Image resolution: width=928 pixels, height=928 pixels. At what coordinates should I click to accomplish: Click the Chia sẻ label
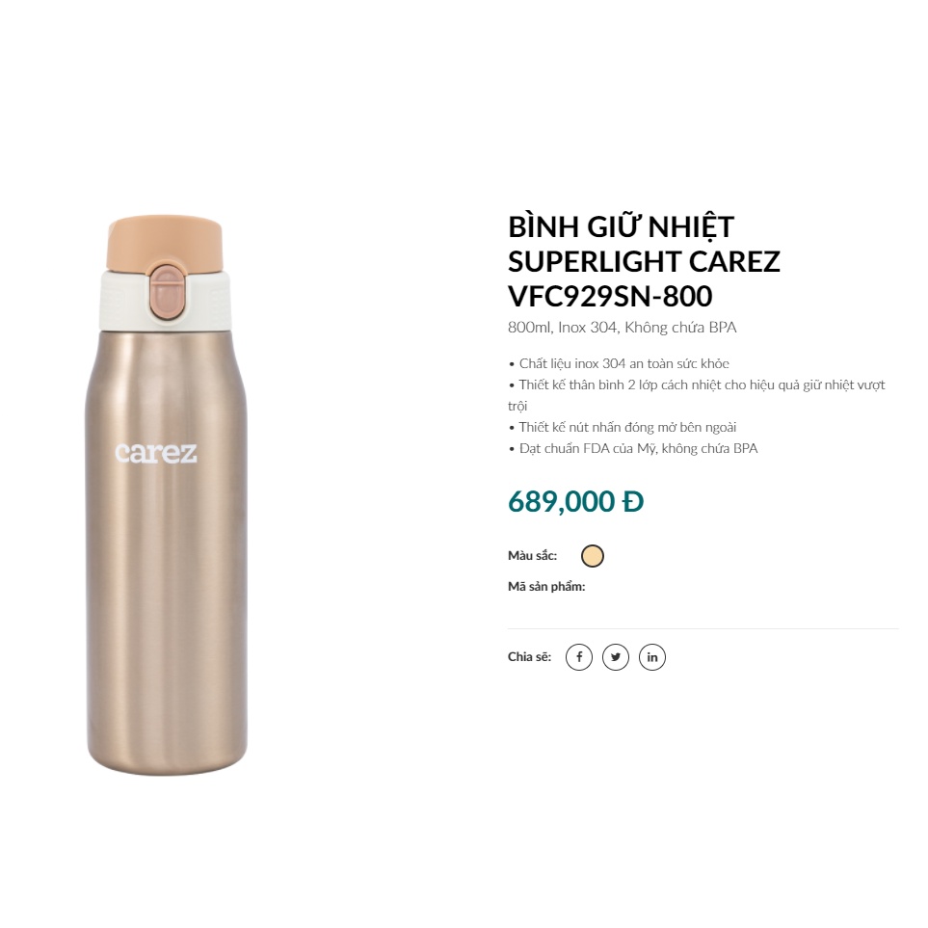tap(529, 657)
